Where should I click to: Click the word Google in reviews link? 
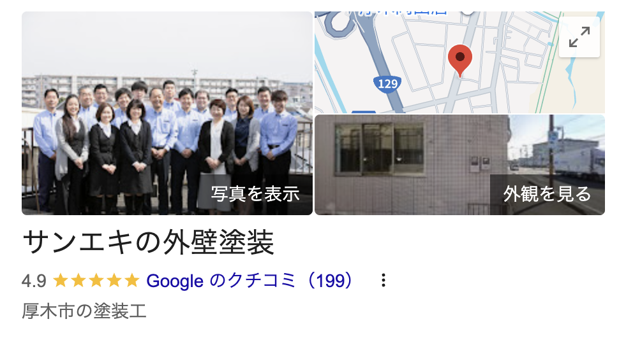[175, 281]
